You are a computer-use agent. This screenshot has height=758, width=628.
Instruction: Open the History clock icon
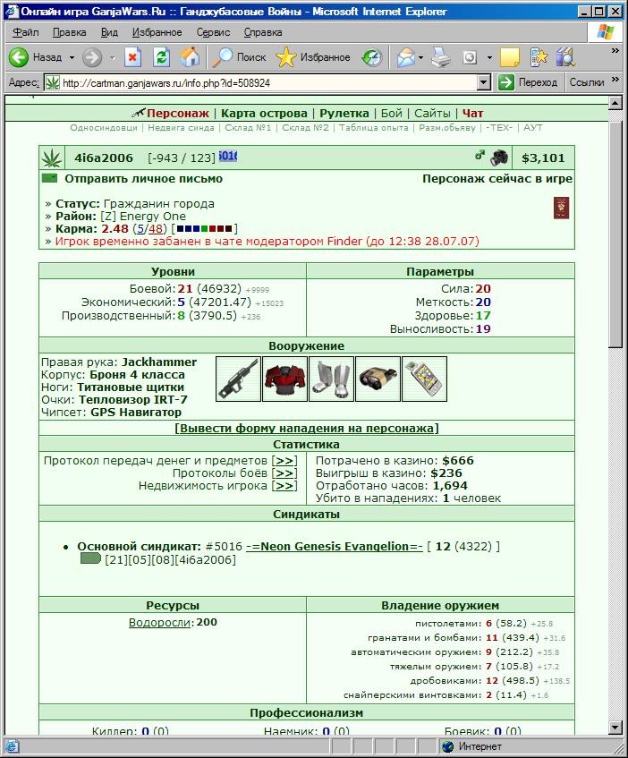tap(372, 57)
